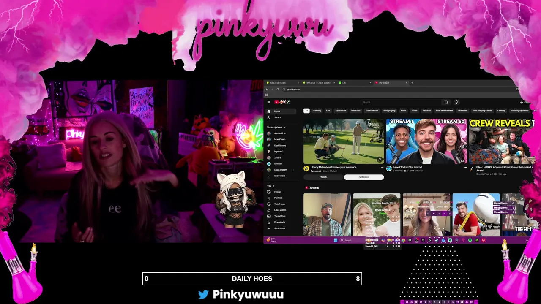Go back with the browser back arrow
The width and height of the screenshot is (541, 304).
267,89
